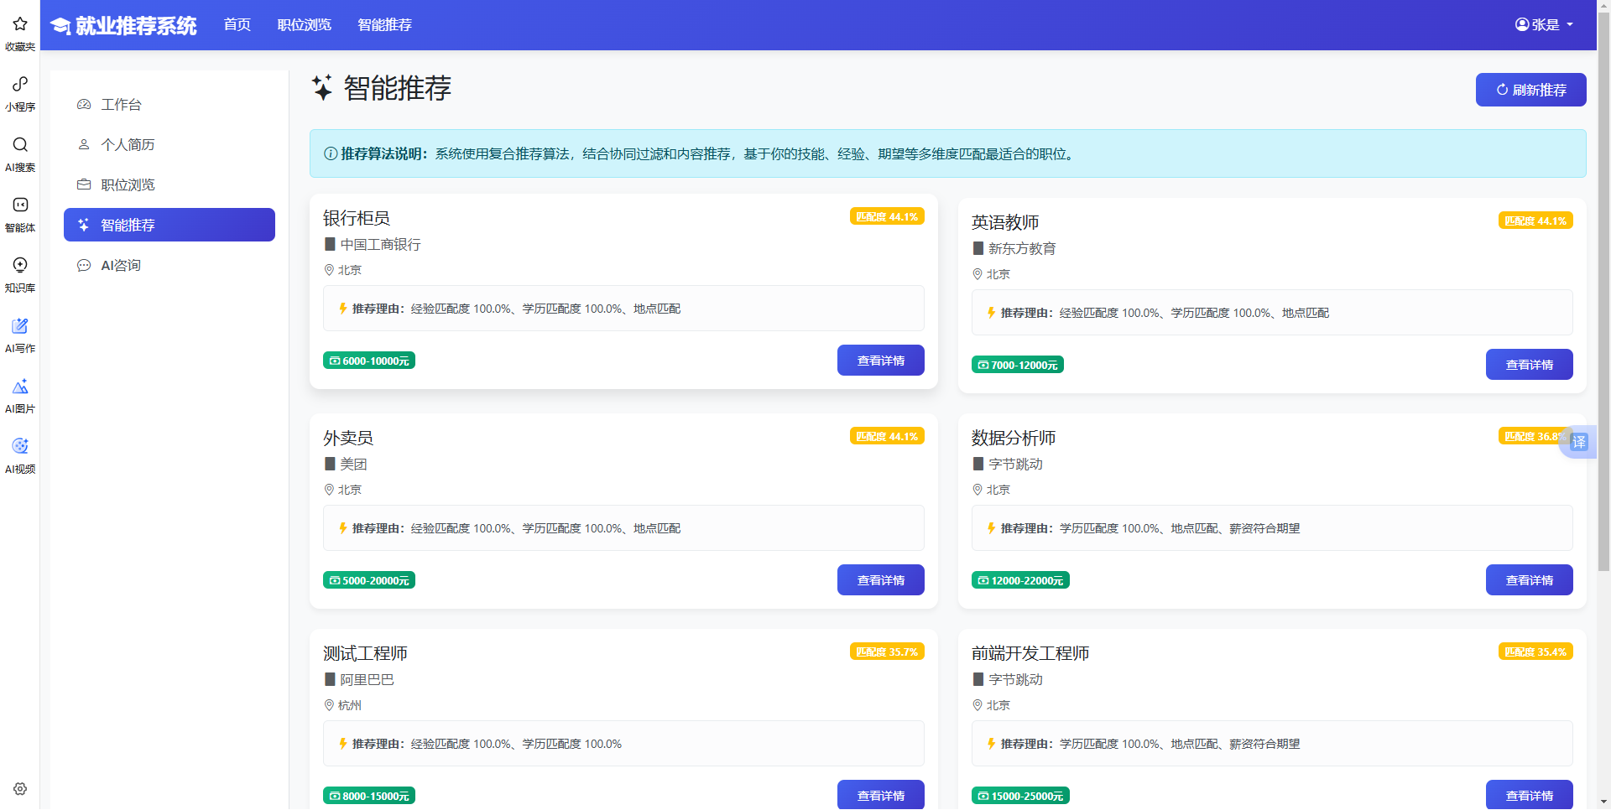This screenshot has width=1611, height=810.
Task: Click the 刷新推荐 refresh button
Action: click(x=1530, y=90)
